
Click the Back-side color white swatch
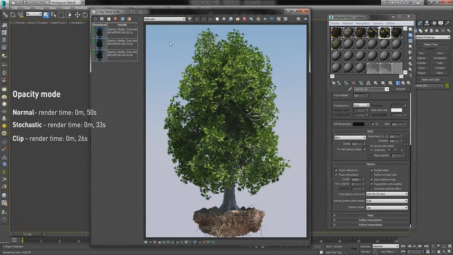point(396,110)
